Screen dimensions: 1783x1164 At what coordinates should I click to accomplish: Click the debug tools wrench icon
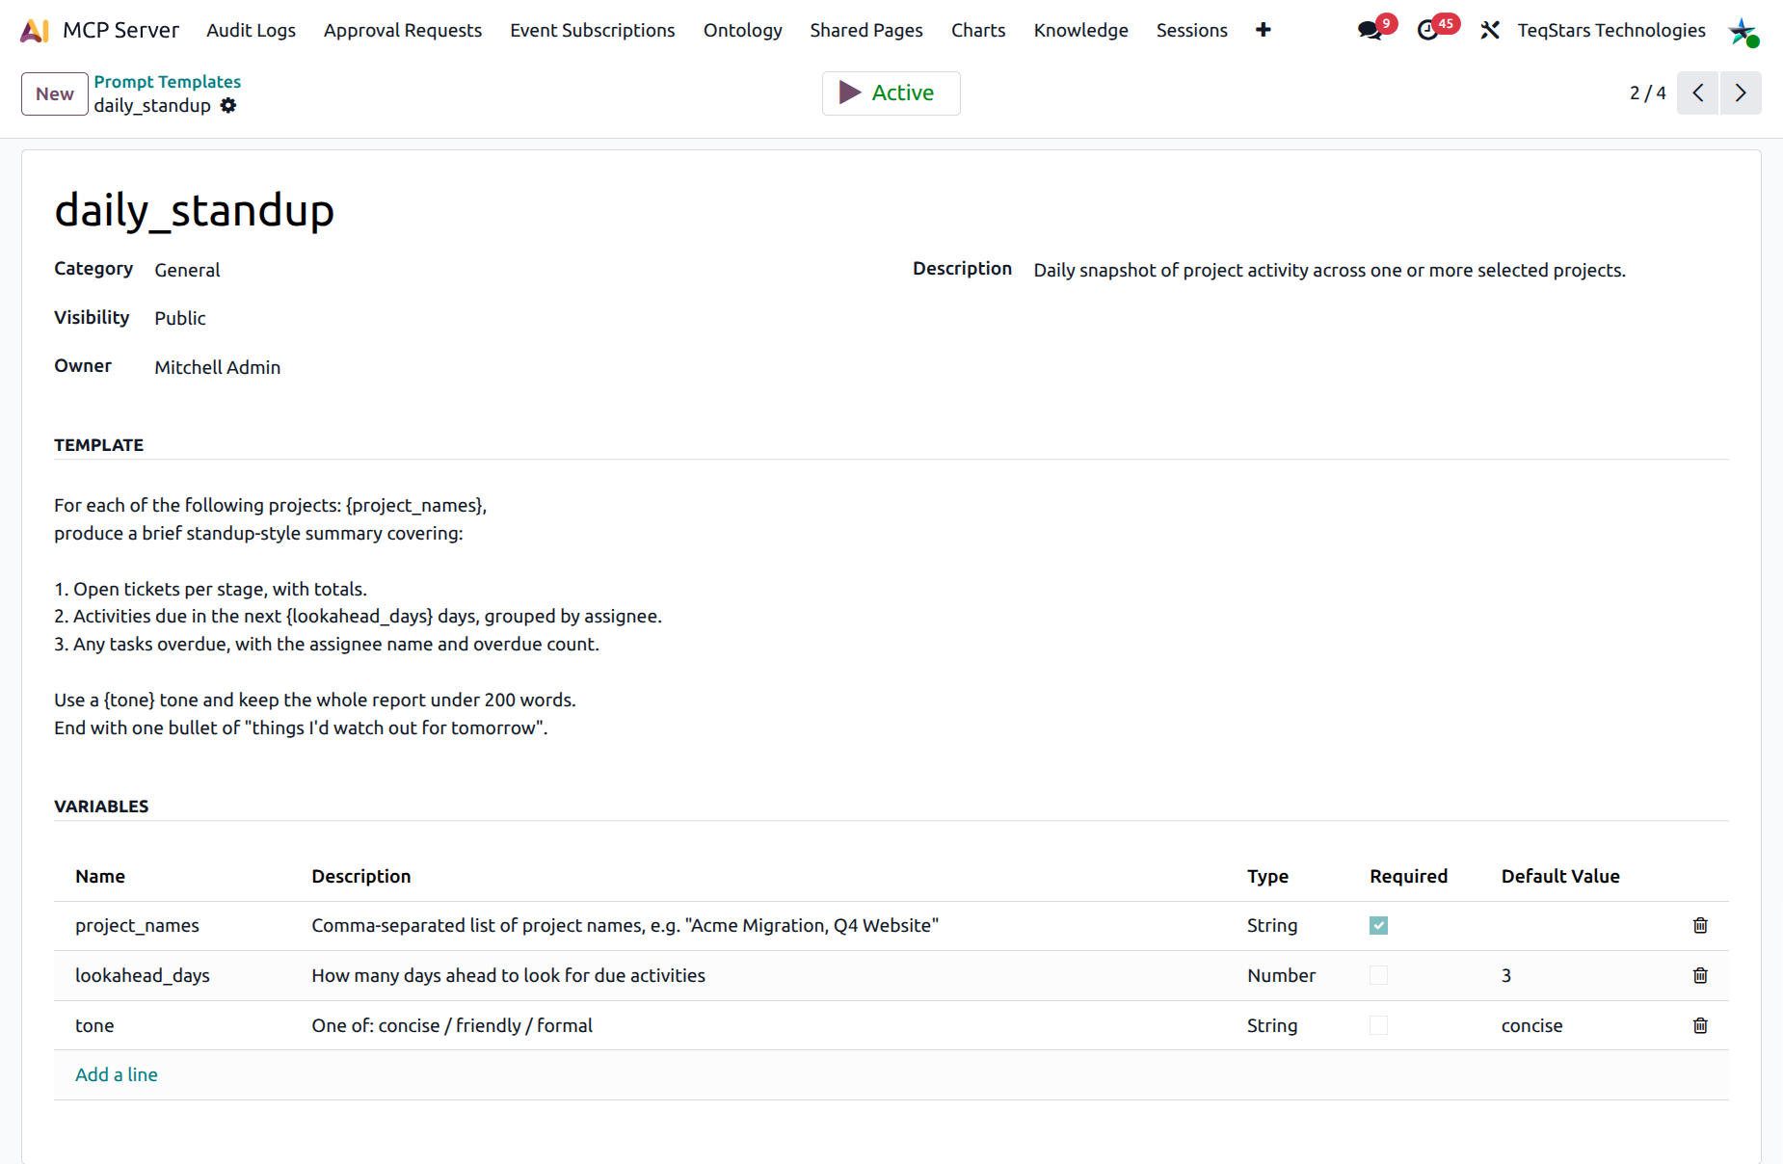point(1490,30)
